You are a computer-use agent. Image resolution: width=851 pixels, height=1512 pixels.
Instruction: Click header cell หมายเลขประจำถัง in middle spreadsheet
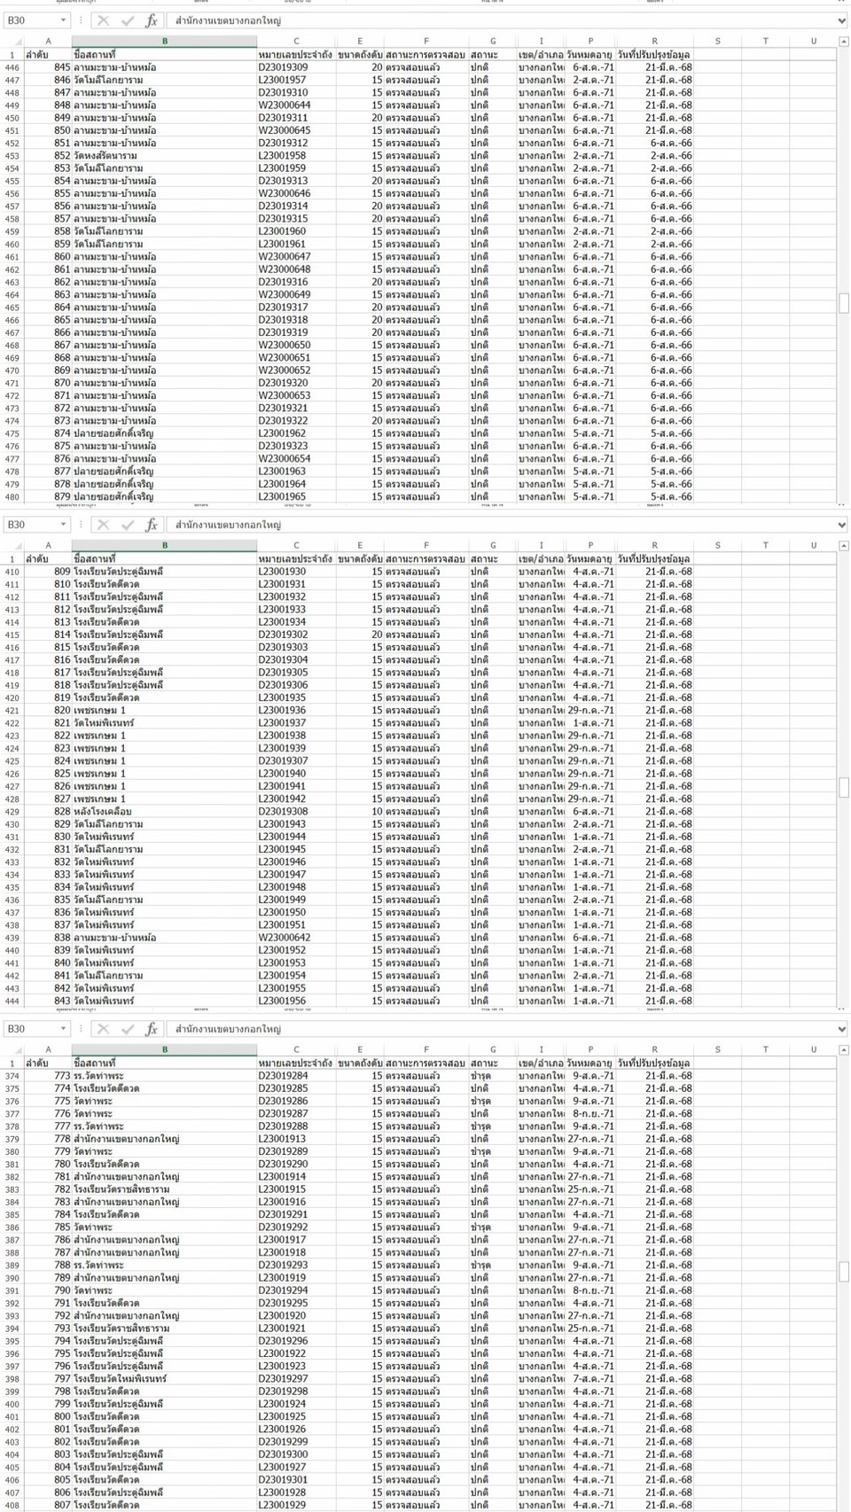click(x=296, y=558)
